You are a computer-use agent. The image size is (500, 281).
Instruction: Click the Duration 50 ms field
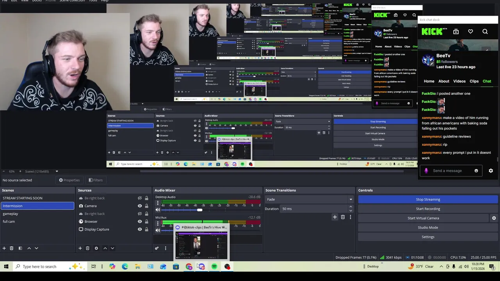tap(314, 209)
